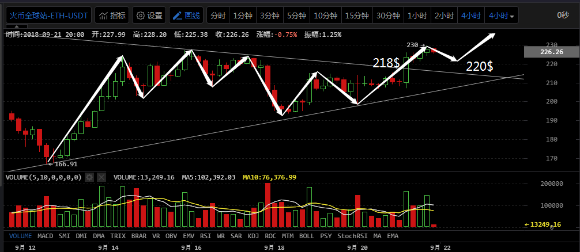Screen dimensions: 580x252
Task: Select the 15分钟 timeframe
Action: click(356, 16)
